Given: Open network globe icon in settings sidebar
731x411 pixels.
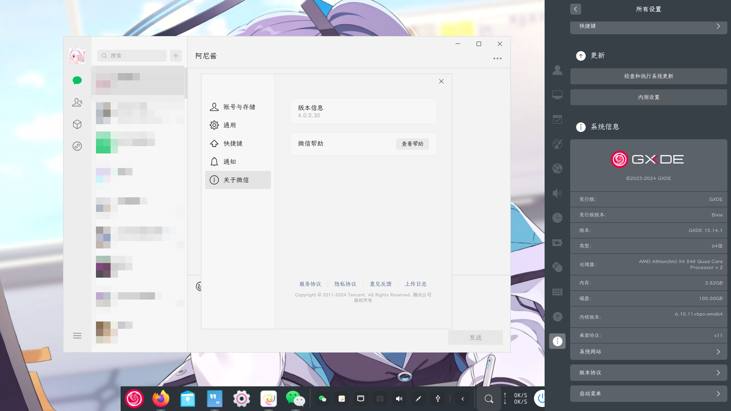Looking at the screenshot, I should [x=557, y=169].
